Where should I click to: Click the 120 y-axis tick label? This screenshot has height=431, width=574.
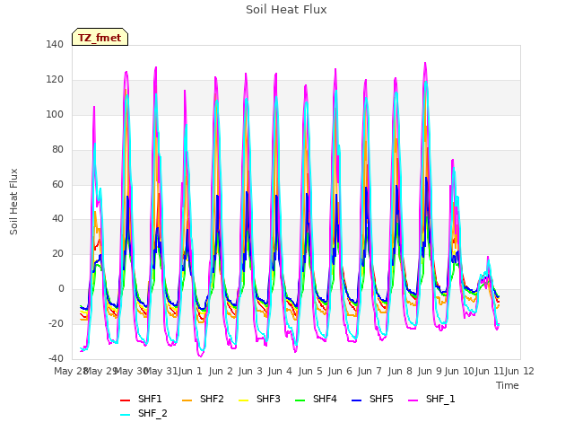coord(55,80)
